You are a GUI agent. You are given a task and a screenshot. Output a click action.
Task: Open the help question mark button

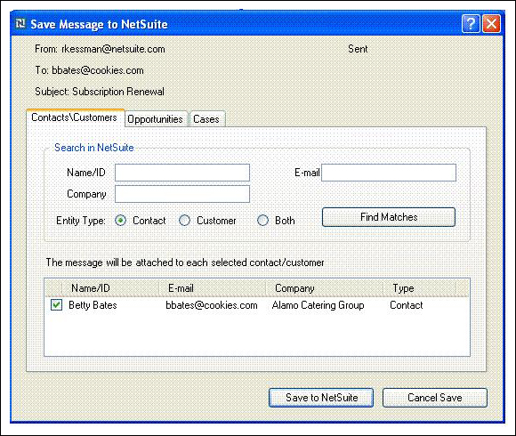[471, 24]
